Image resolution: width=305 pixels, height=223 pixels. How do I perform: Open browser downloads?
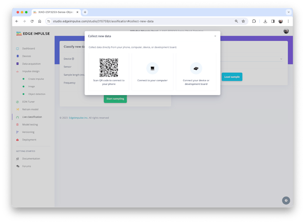tap(265, 21)
